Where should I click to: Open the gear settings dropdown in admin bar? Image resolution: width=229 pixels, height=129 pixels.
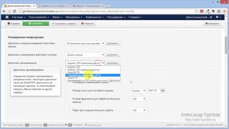pyautogui.click(x=218, y=17)
